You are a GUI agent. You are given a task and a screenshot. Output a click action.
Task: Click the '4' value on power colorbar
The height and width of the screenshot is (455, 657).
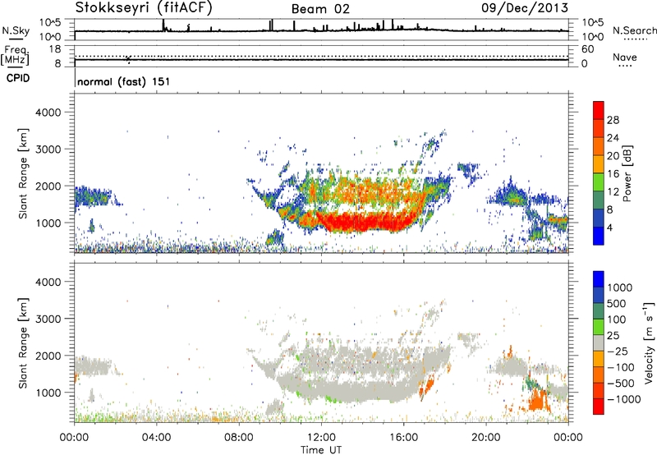(x=610, y=227)
